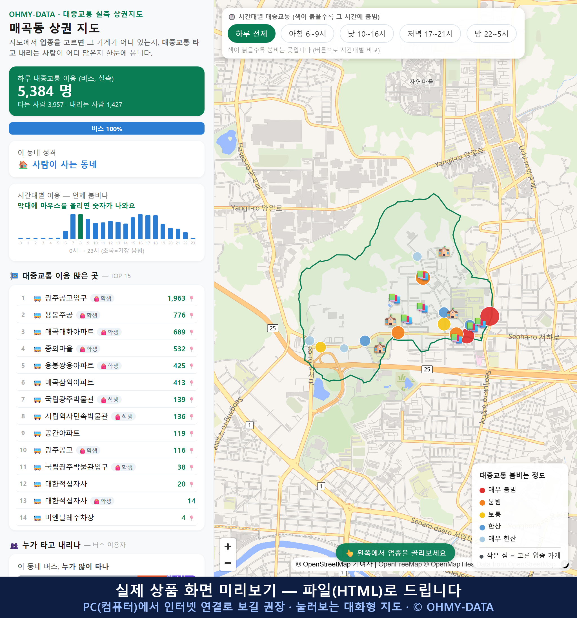Click the pin icon for 국립광주박물관입구

coord(192,467)
